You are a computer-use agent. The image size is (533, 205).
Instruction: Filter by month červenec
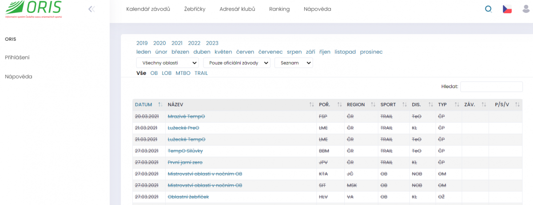270,52
